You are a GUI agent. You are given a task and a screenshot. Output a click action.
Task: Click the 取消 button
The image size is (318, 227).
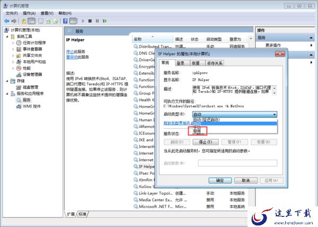click(x=245, y=180)
